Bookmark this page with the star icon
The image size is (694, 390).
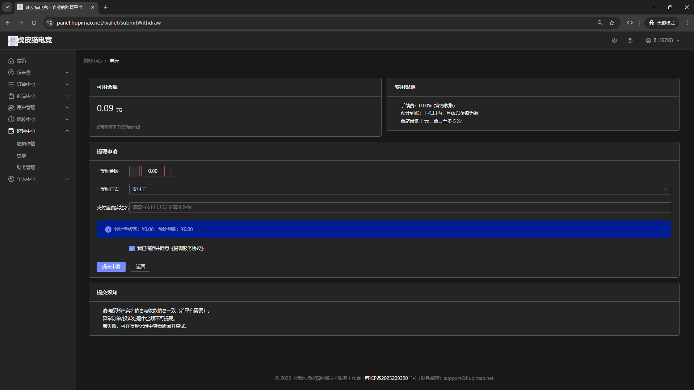point(612,23)
